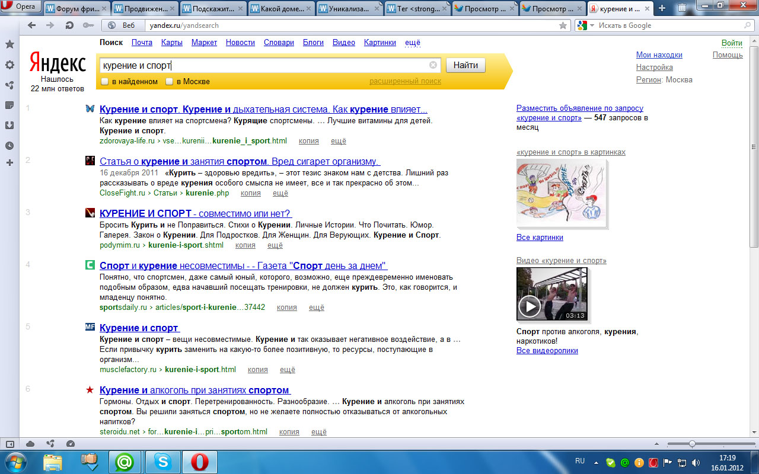This screenshot has height=474, width=759.
Task: Open Windows Explorer folder taskbar icon
Action: point(52,462)
